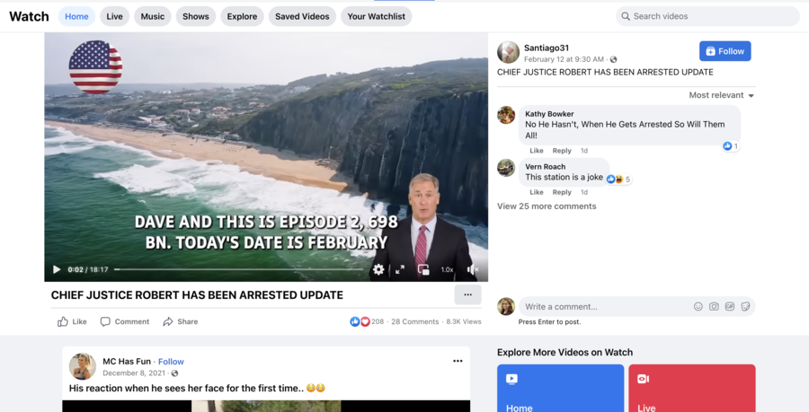
Task: Open picture-in-picture mini player
Action: pos(423,269)
